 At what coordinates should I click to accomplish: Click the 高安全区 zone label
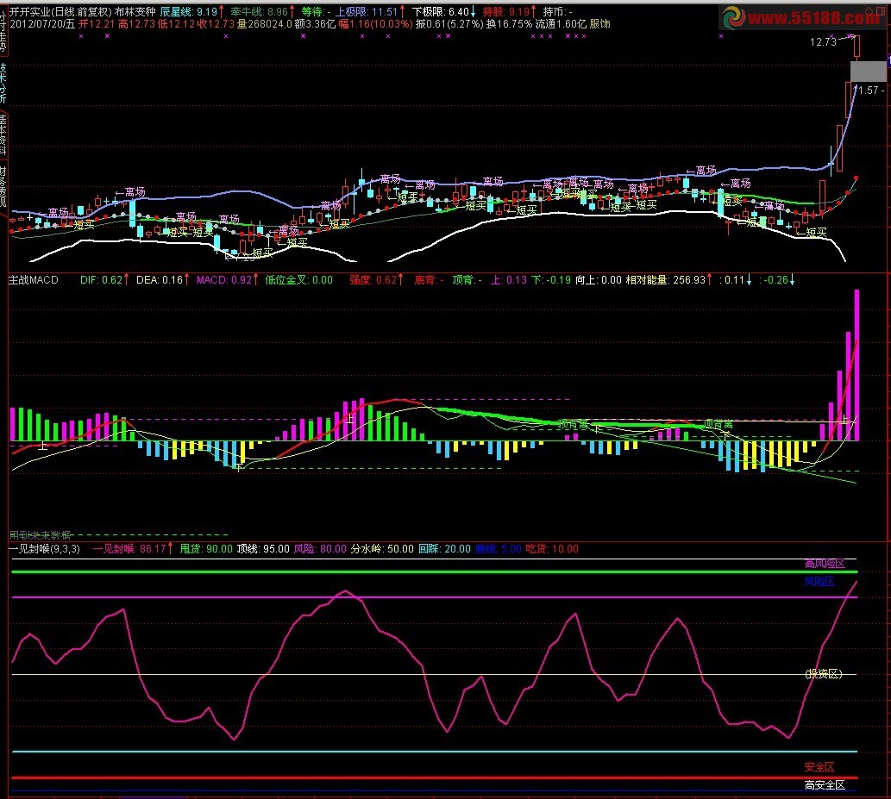point(825,785)
